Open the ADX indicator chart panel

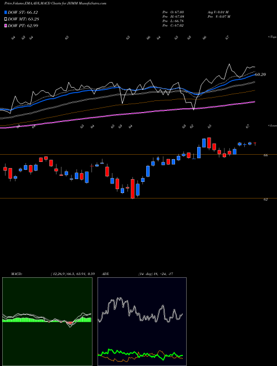(142, 322)
